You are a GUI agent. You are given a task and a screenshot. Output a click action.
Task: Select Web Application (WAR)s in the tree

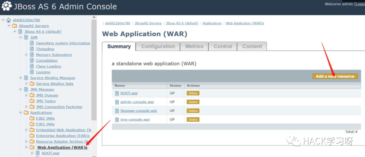point(63,147)
